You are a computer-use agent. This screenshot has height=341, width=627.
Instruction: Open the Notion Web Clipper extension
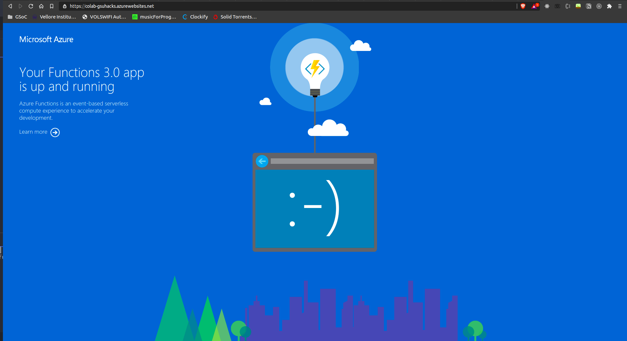589,6
